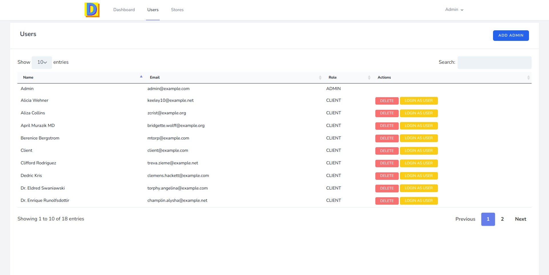549x275 pixels.
Task: Click the ADD ADMIN button
Action: tap(511, 35)
